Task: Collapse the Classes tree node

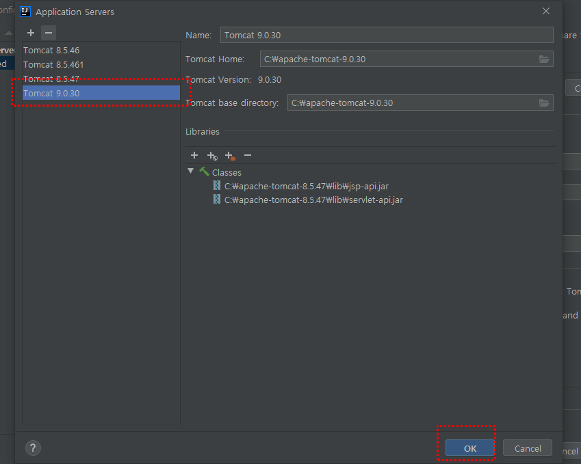Action: tap(190, 171)
